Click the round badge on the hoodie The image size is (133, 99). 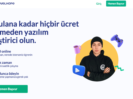103,67
